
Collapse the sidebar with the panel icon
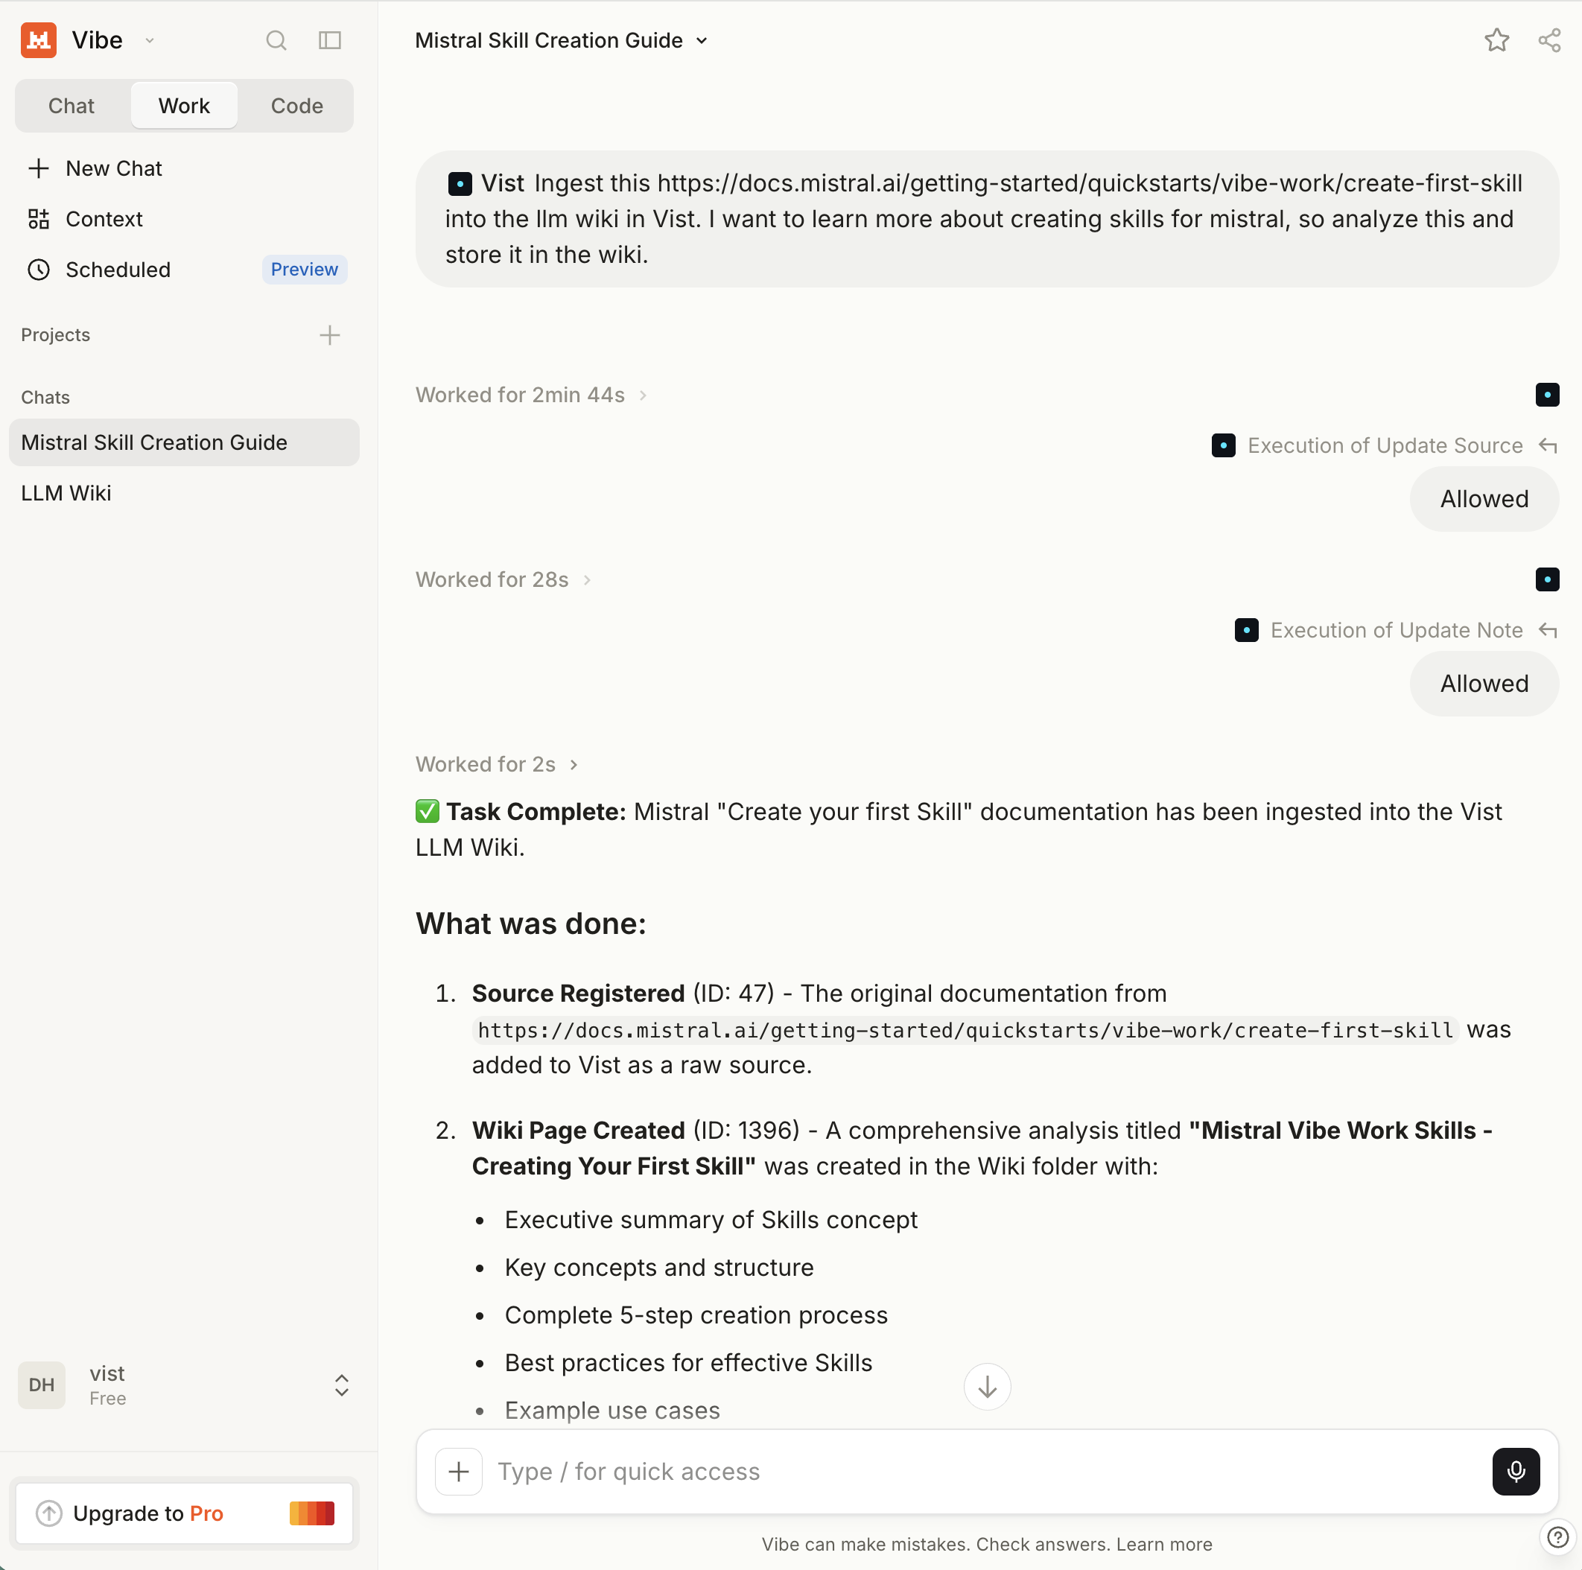(330, 40)
